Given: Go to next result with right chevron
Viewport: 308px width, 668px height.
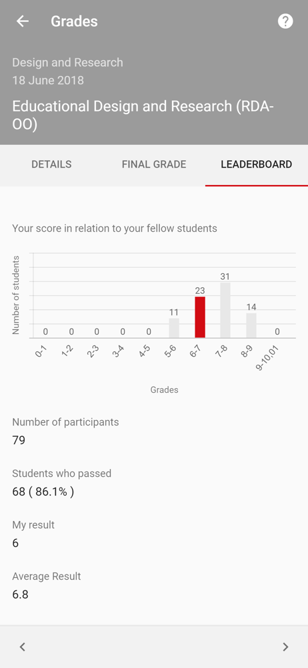Looking at the screenshot, I should [x=285, y=647].
